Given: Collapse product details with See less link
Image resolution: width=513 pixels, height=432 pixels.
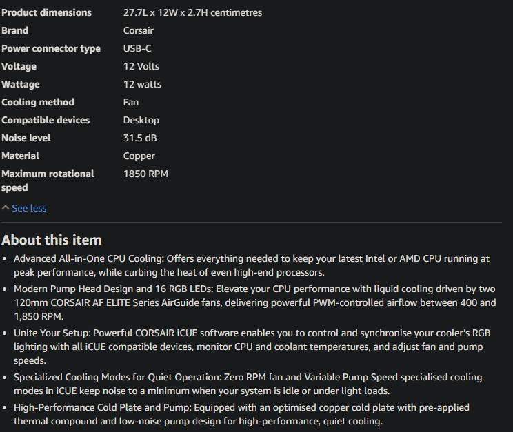Looking at the screenshot, I should point(29,208).
